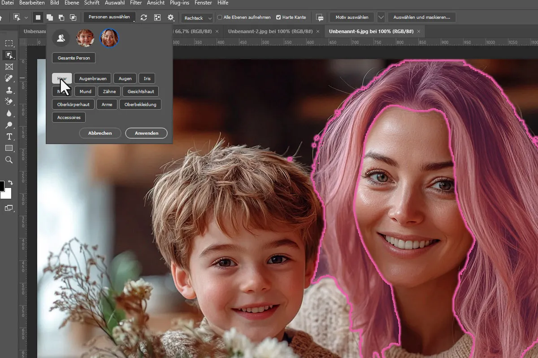Viewport: 538px width, 358px height.
Task: Toggle the Haar body part selection
Action: [x=62, y=79]
